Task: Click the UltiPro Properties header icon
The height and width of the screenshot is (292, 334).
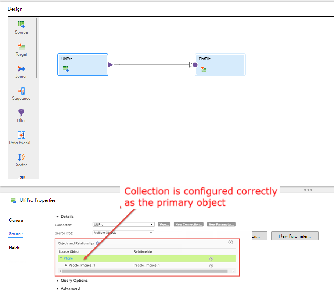Action: (13, 200)
